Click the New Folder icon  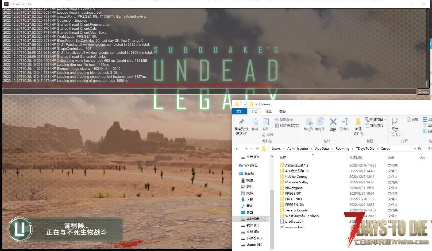click(358, 122)
